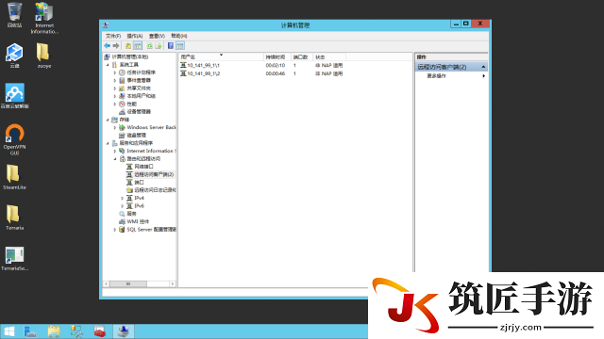Collapse the 系统工具 tree node
604x339 pixels.
click(108, 65)
